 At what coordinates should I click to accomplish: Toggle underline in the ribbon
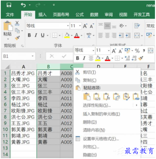click(x=43, y=35)
